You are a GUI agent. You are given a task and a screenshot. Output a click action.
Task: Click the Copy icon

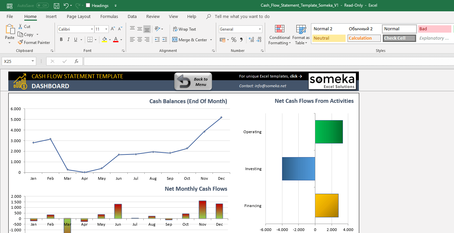20,34
